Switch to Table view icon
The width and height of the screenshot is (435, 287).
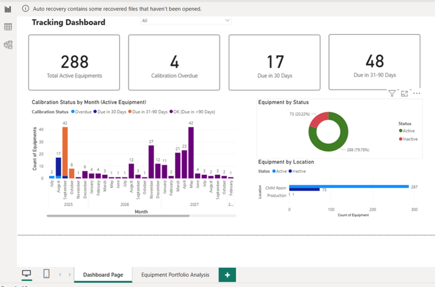click(x=8, y=27)
